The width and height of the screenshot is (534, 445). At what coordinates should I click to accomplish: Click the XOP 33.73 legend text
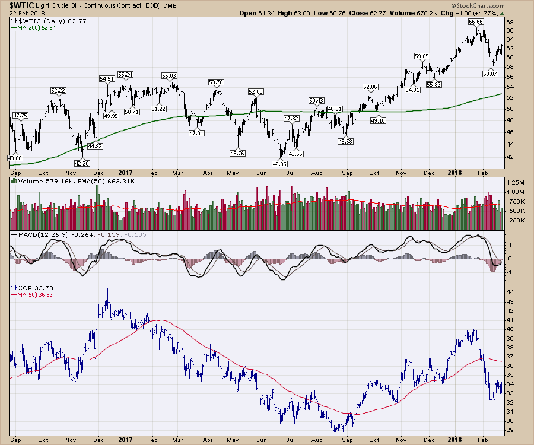point(36,288)
